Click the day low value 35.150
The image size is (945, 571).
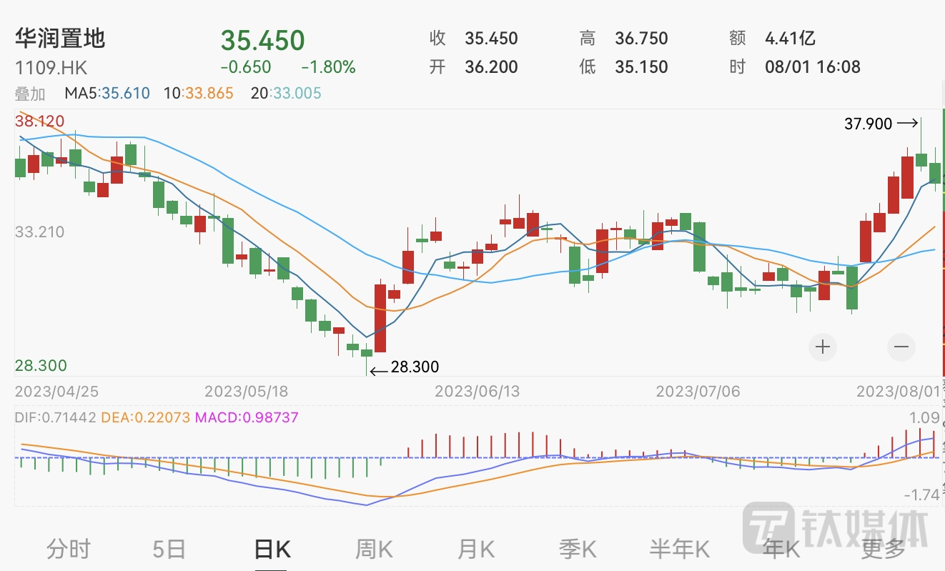pos(641,67)
